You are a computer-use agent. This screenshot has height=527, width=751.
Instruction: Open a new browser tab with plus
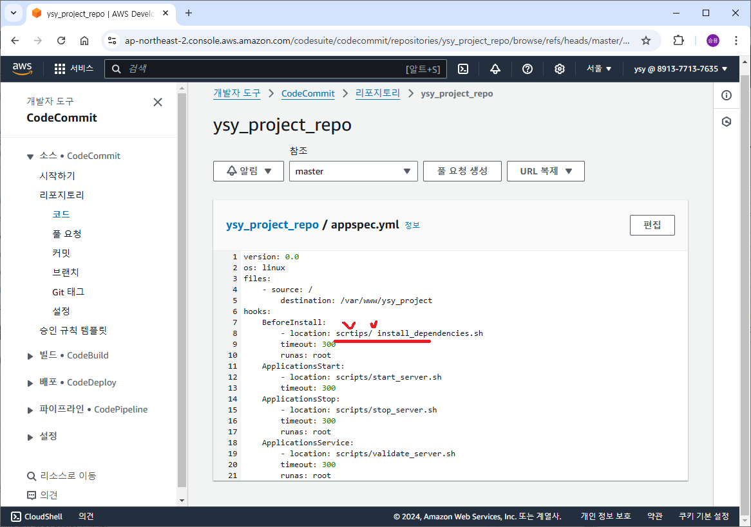point(189,14)
